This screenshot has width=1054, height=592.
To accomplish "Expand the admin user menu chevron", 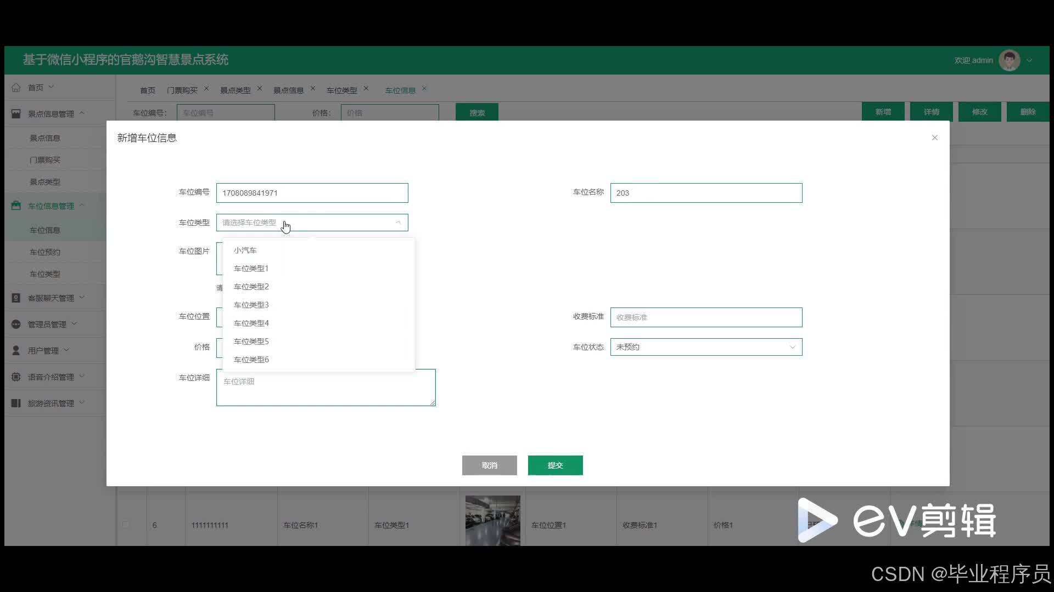I will pyautogui.click(x=1029, y=60).
